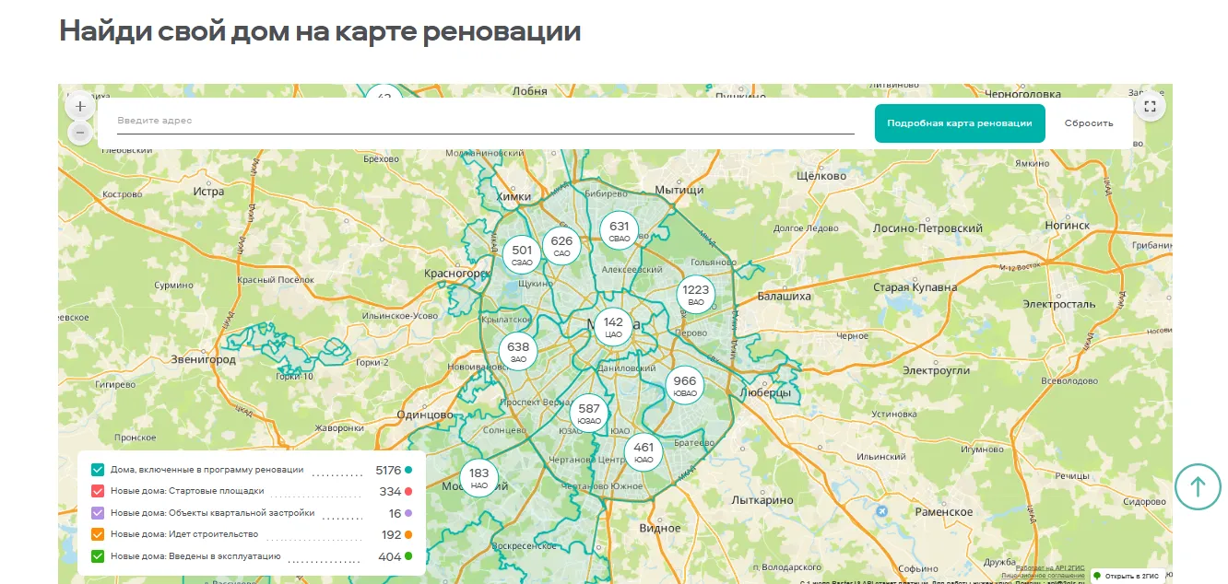The width and height of the screenshot is (1228, 584).
Task: Toggle fullscreen map view
Action: [x=1150, y=106]
